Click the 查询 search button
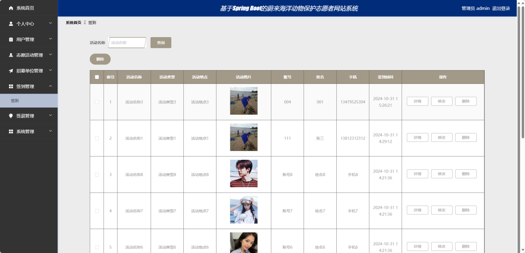This screenshot has height=253, width=525. coord(161,43)
